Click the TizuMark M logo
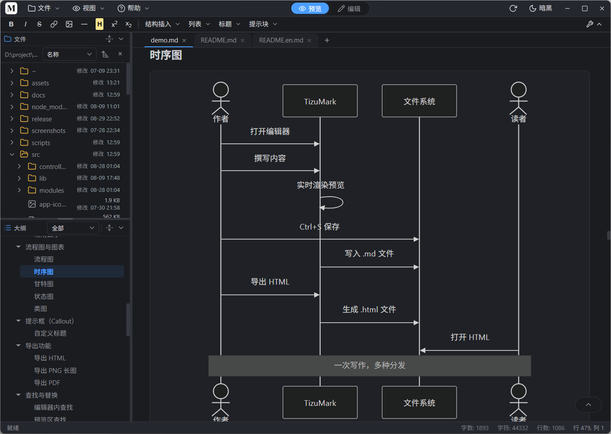Viewport: 611px width, 434px height. [11, 8]
